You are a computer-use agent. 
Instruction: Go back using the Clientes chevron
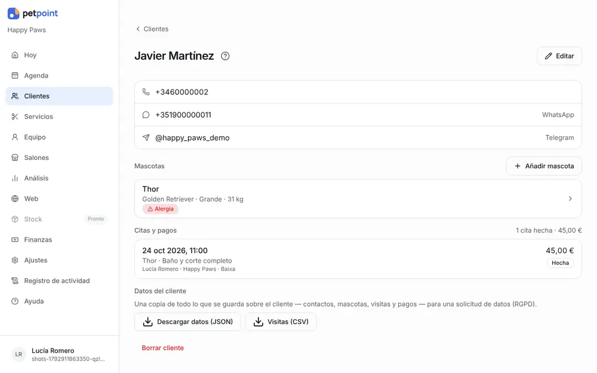(138, 29)
